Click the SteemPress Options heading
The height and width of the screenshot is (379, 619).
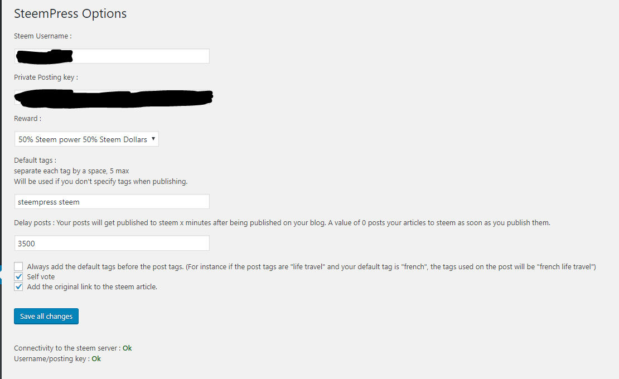point(70,13)
